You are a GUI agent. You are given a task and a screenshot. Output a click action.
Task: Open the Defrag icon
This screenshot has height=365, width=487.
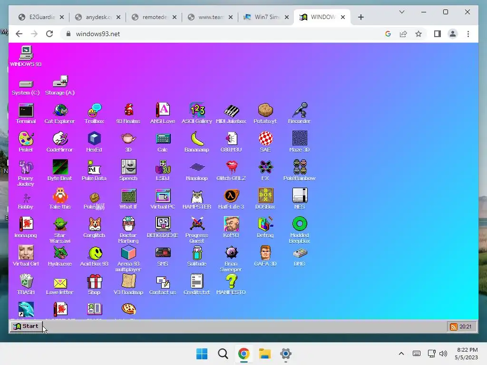pos(265,228)
